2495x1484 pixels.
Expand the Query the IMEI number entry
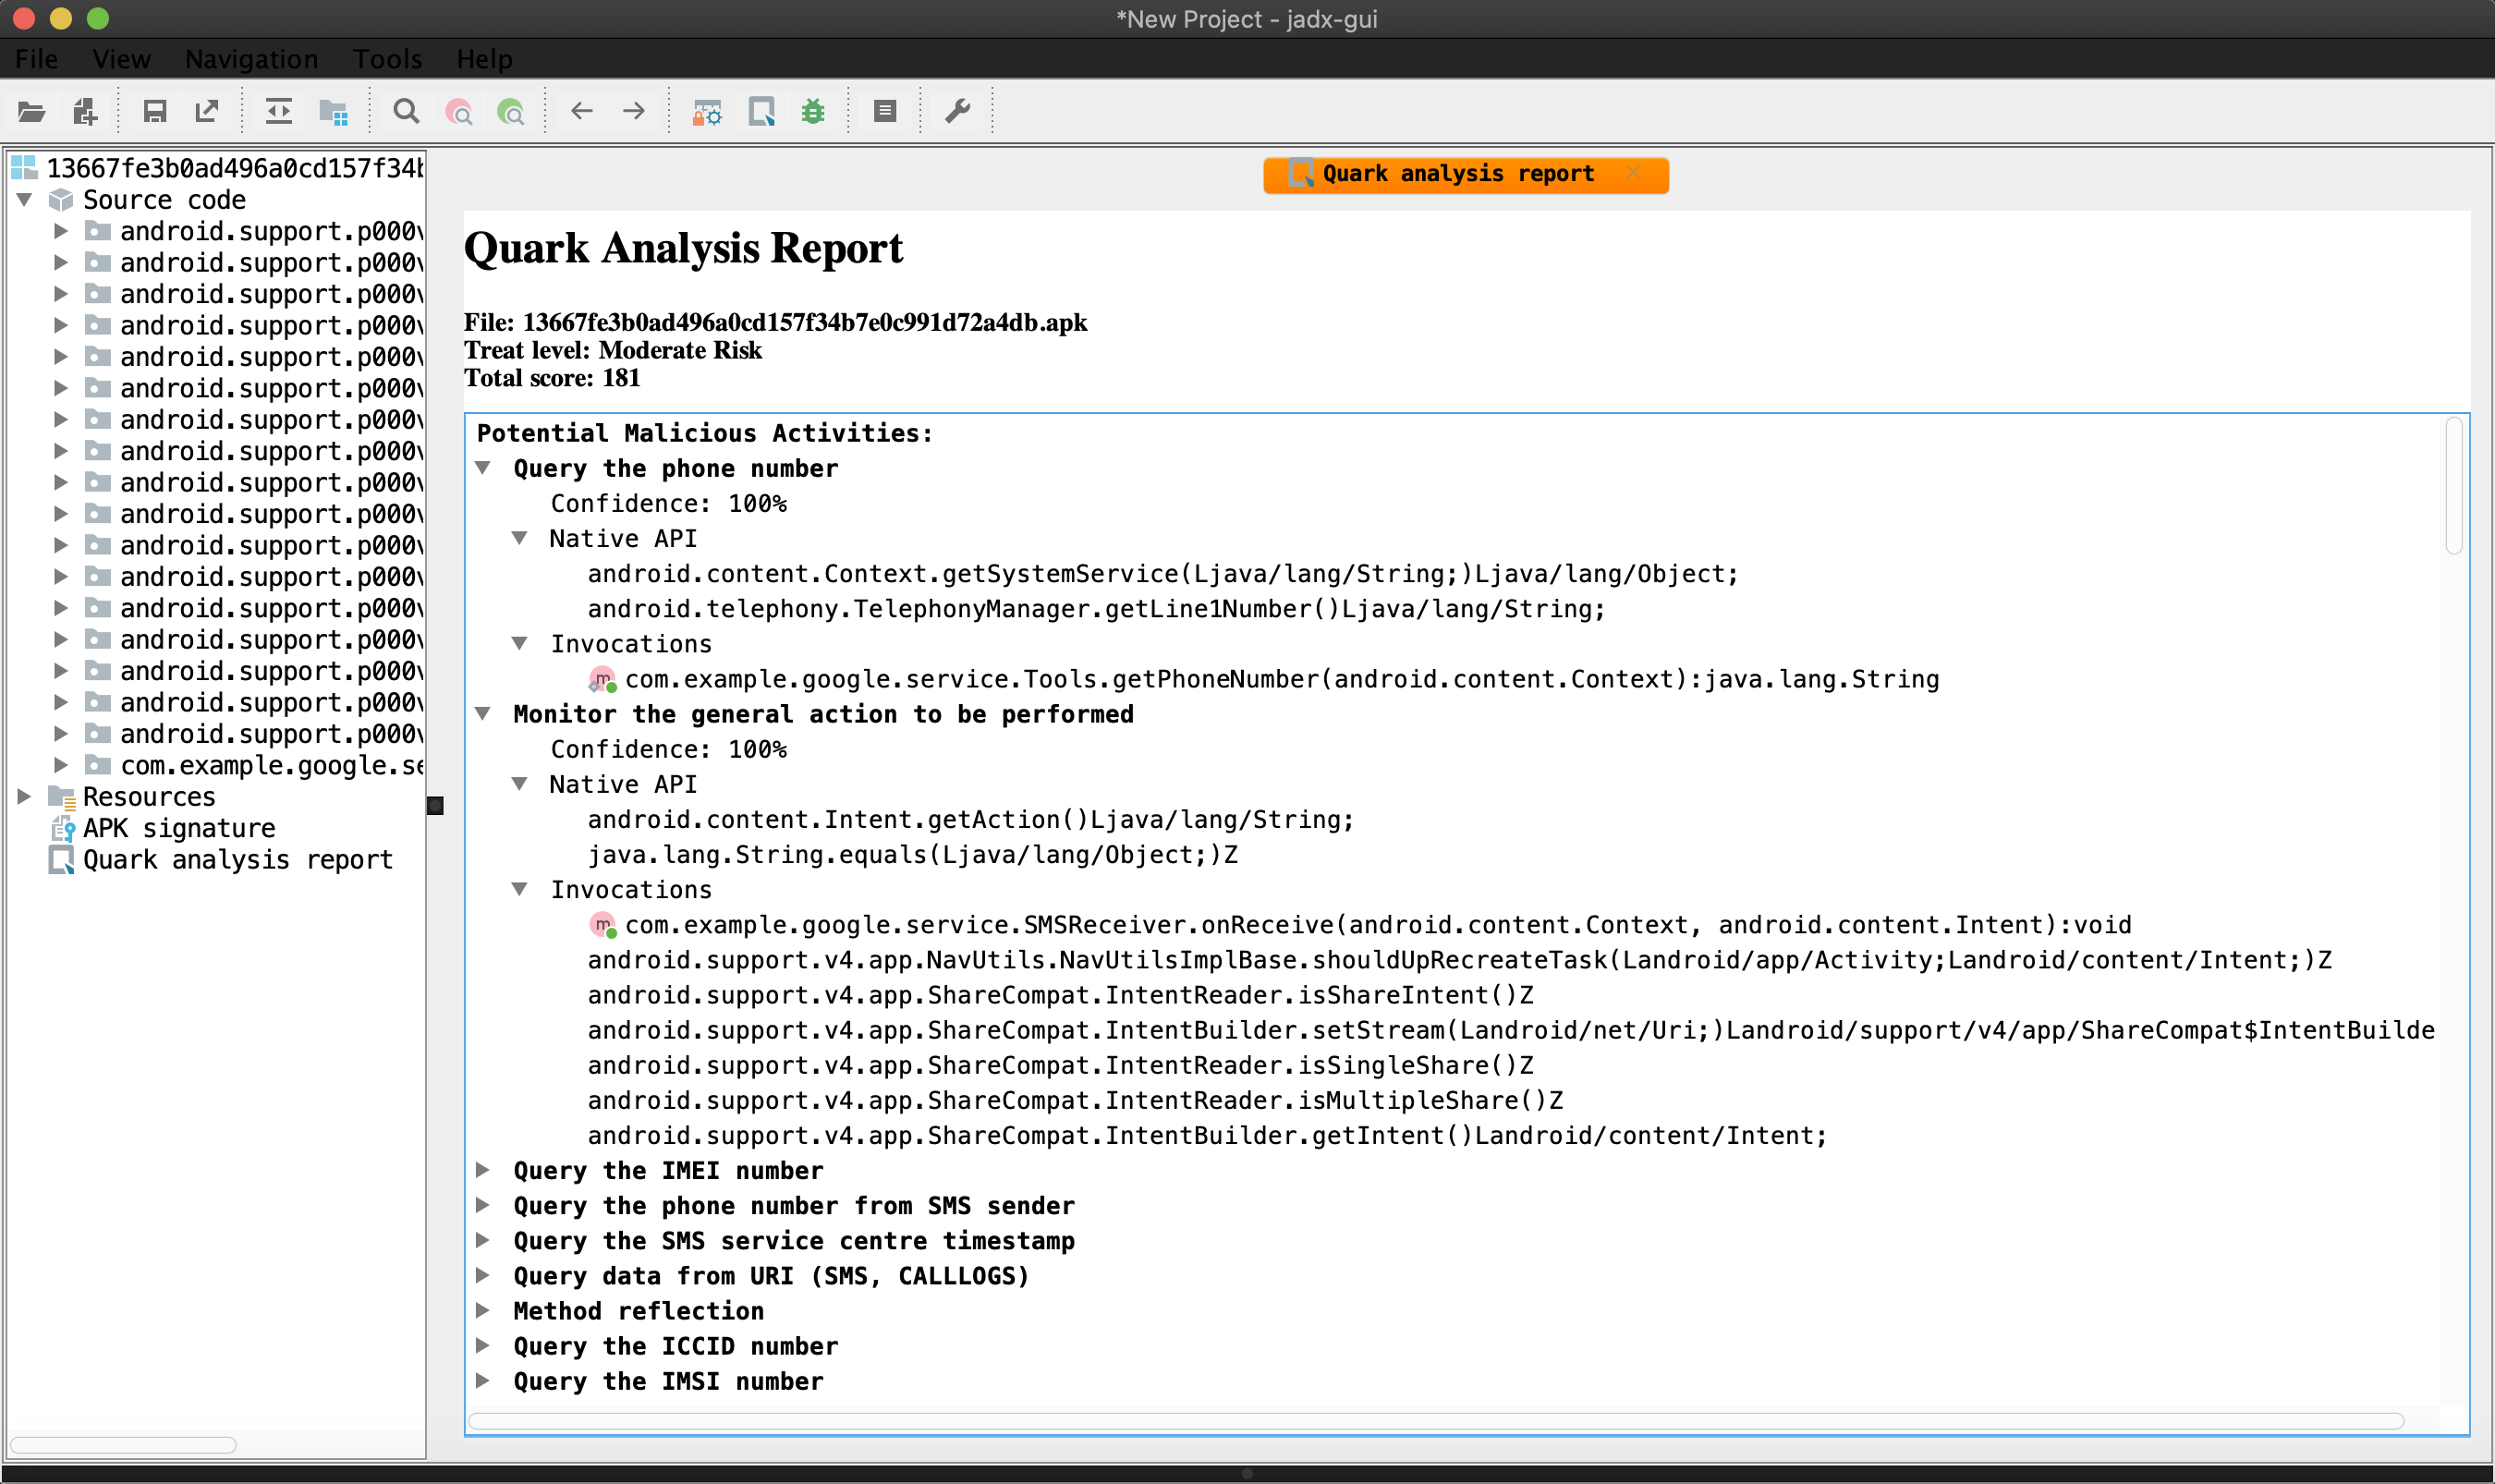[x=483, y=1170]
